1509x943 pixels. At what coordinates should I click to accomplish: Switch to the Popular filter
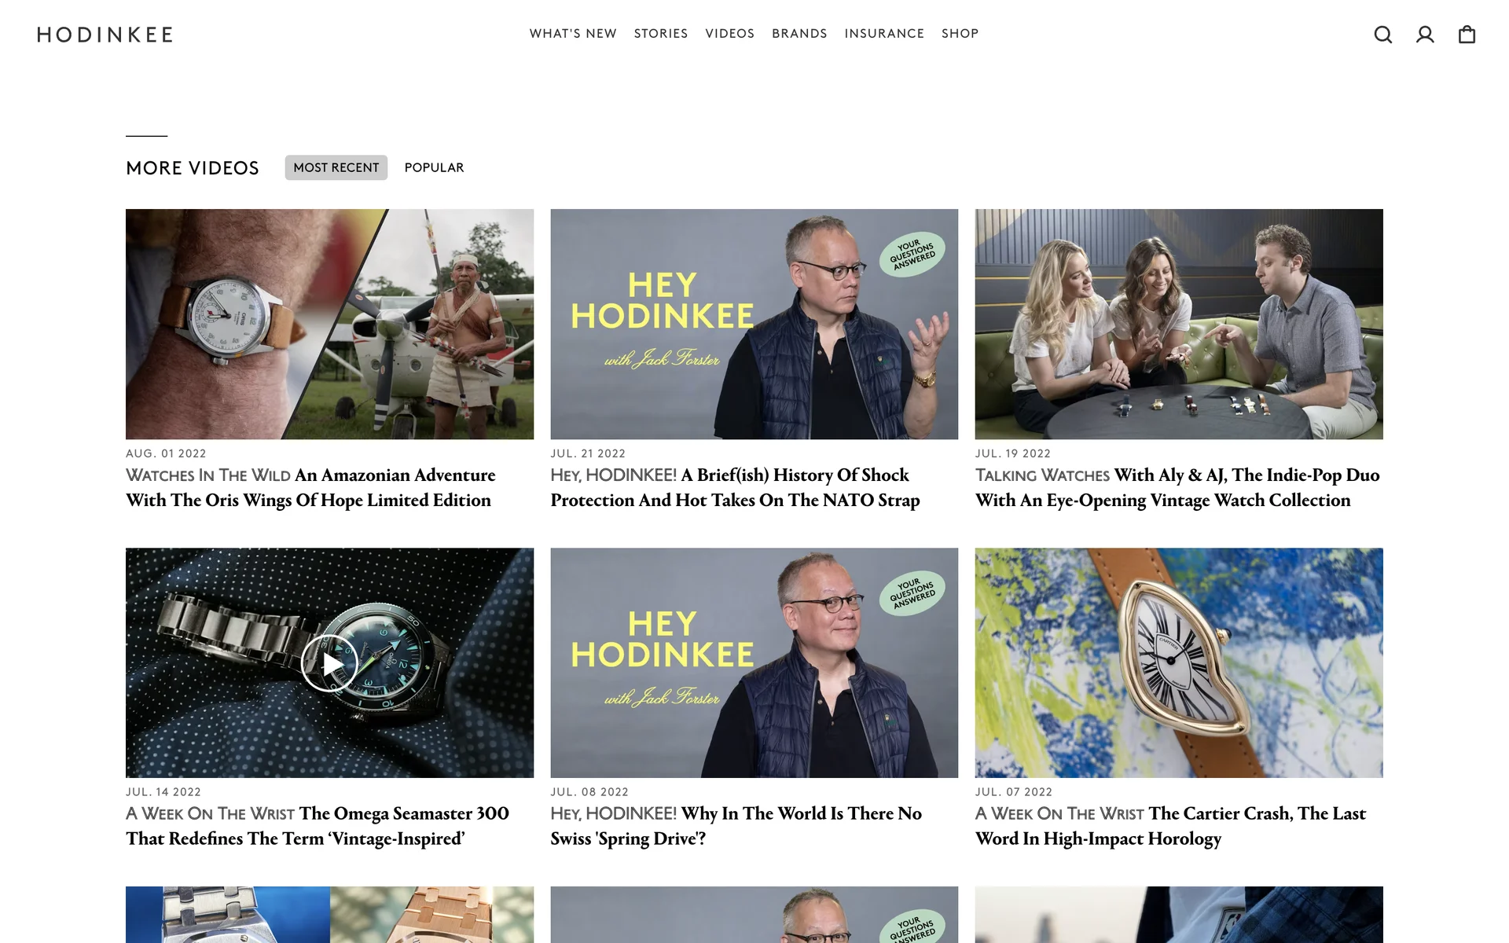434,167
